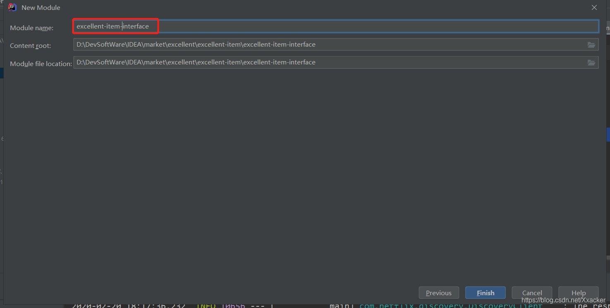Browse folder for Module file location
Image resolution: width=610 pixels, height=308 pixels.
pyautogui.click(x=591, y=62)
